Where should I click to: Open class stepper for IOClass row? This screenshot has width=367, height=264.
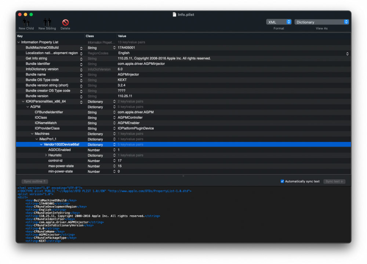[114, 118]
